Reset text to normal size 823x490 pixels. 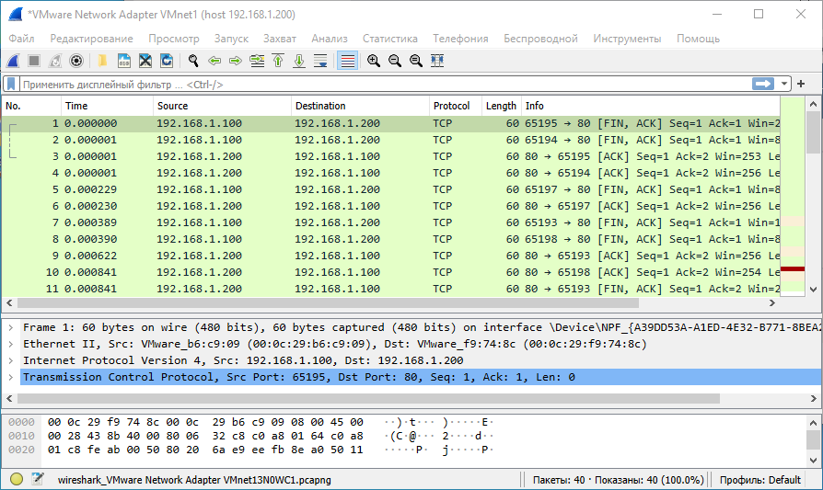[x=416, y=61]
